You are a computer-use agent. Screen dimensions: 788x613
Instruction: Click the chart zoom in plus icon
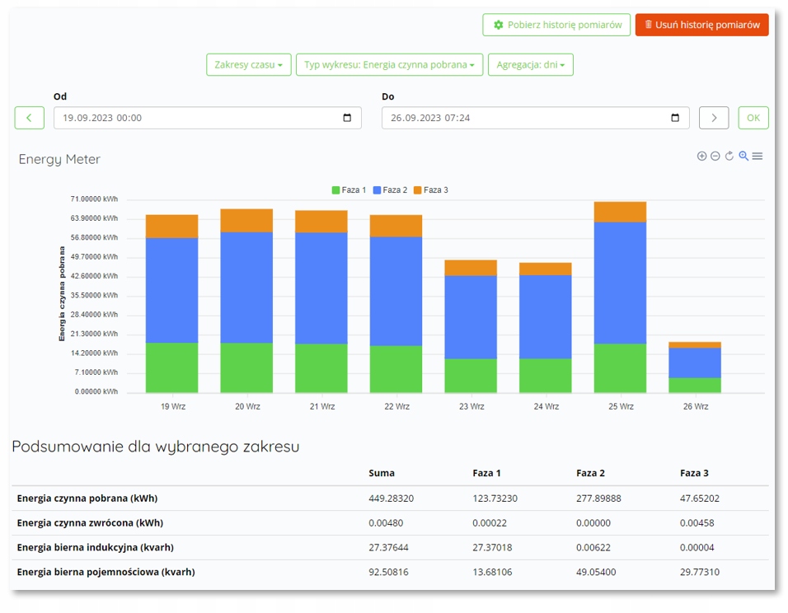pos(701,157)
